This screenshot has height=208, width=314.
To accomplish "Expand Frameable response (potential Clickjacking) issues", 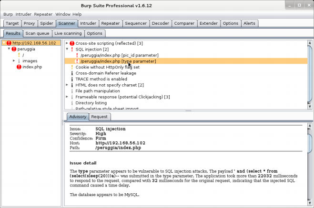I will tap(67, 97).
